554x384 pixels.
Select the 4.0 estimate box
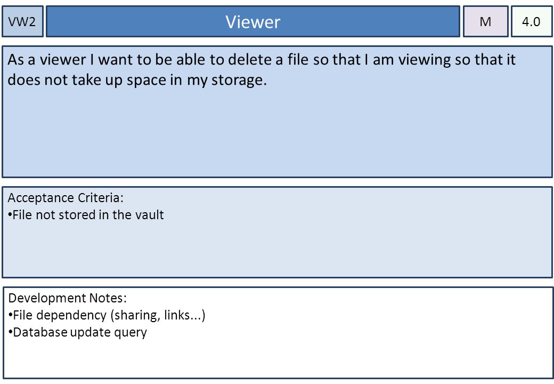tap(532, 21)
